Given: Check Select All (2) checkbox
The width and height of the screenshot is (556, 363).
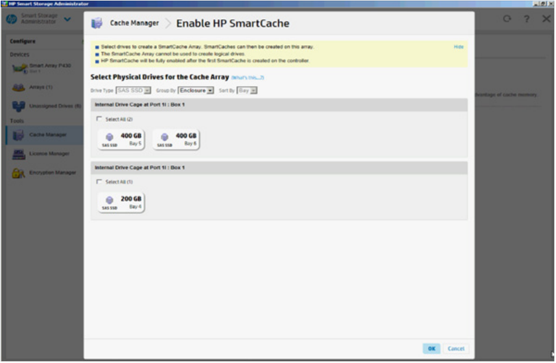Looking at the screenshot, I should point(99,119).
